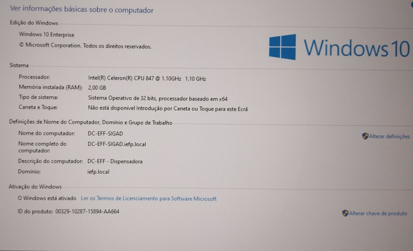Click the shield icon beside Alterar chave de produto

[345, 213]
